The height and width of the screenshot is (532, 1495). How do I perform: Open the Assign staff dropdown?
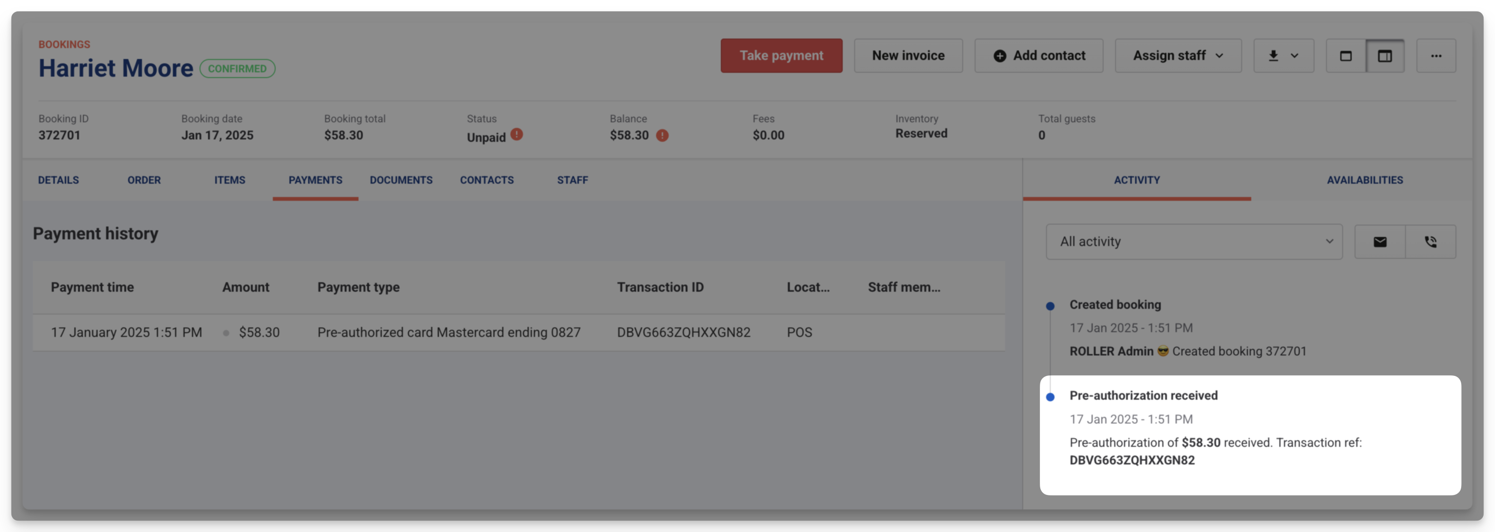pos(1178,56)
